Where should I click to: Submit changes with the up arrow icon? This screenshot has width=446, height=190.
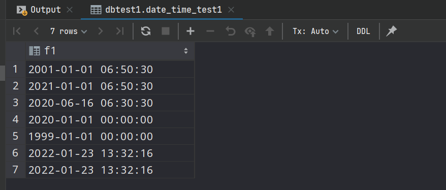tap(269, 31)
